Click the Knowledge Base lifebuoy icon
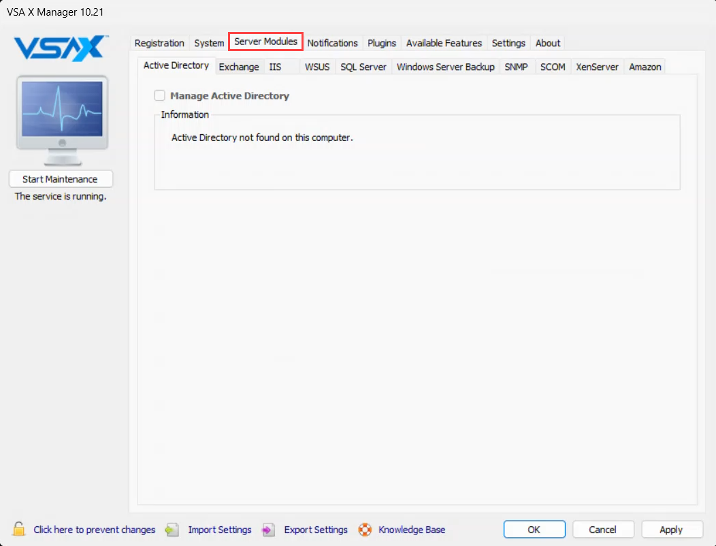 tap(365, 530)
